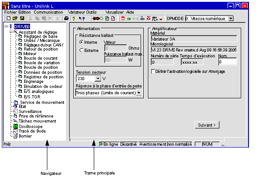
Task: Expand the Trois phases response dropdown
Action: coord(139,93)
